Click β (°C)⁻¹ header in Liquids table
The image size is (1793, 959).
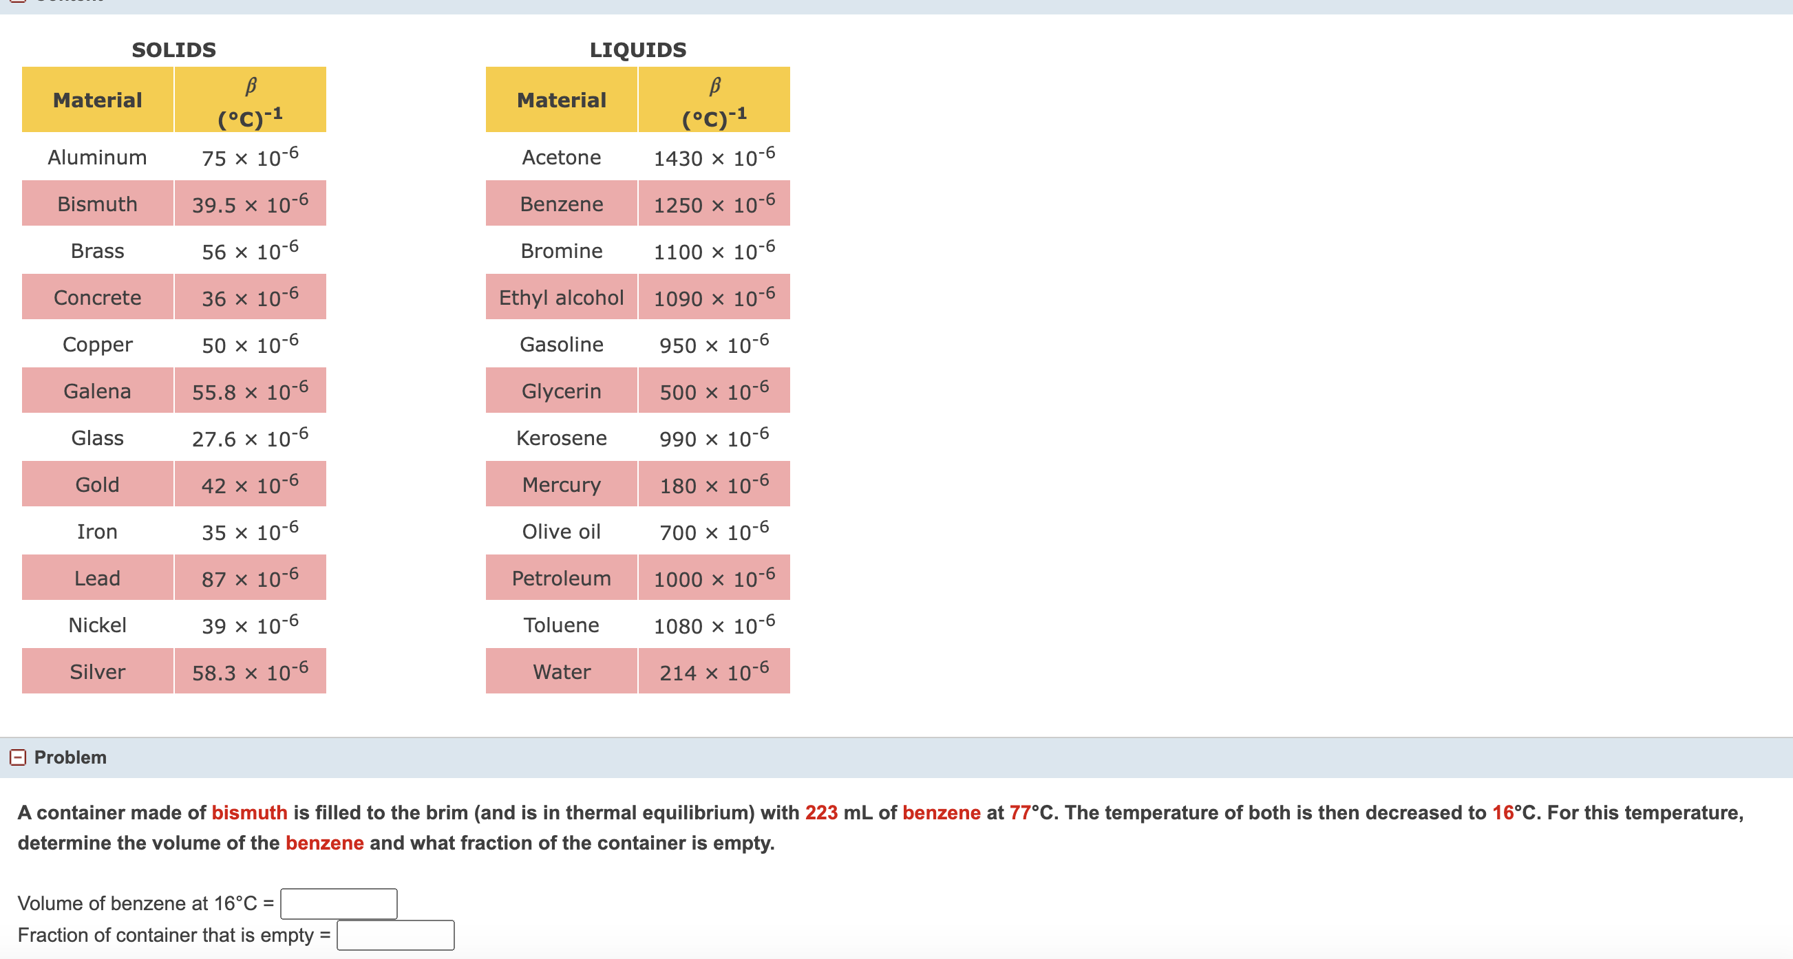pyautogui.click(x=714, y=100)
